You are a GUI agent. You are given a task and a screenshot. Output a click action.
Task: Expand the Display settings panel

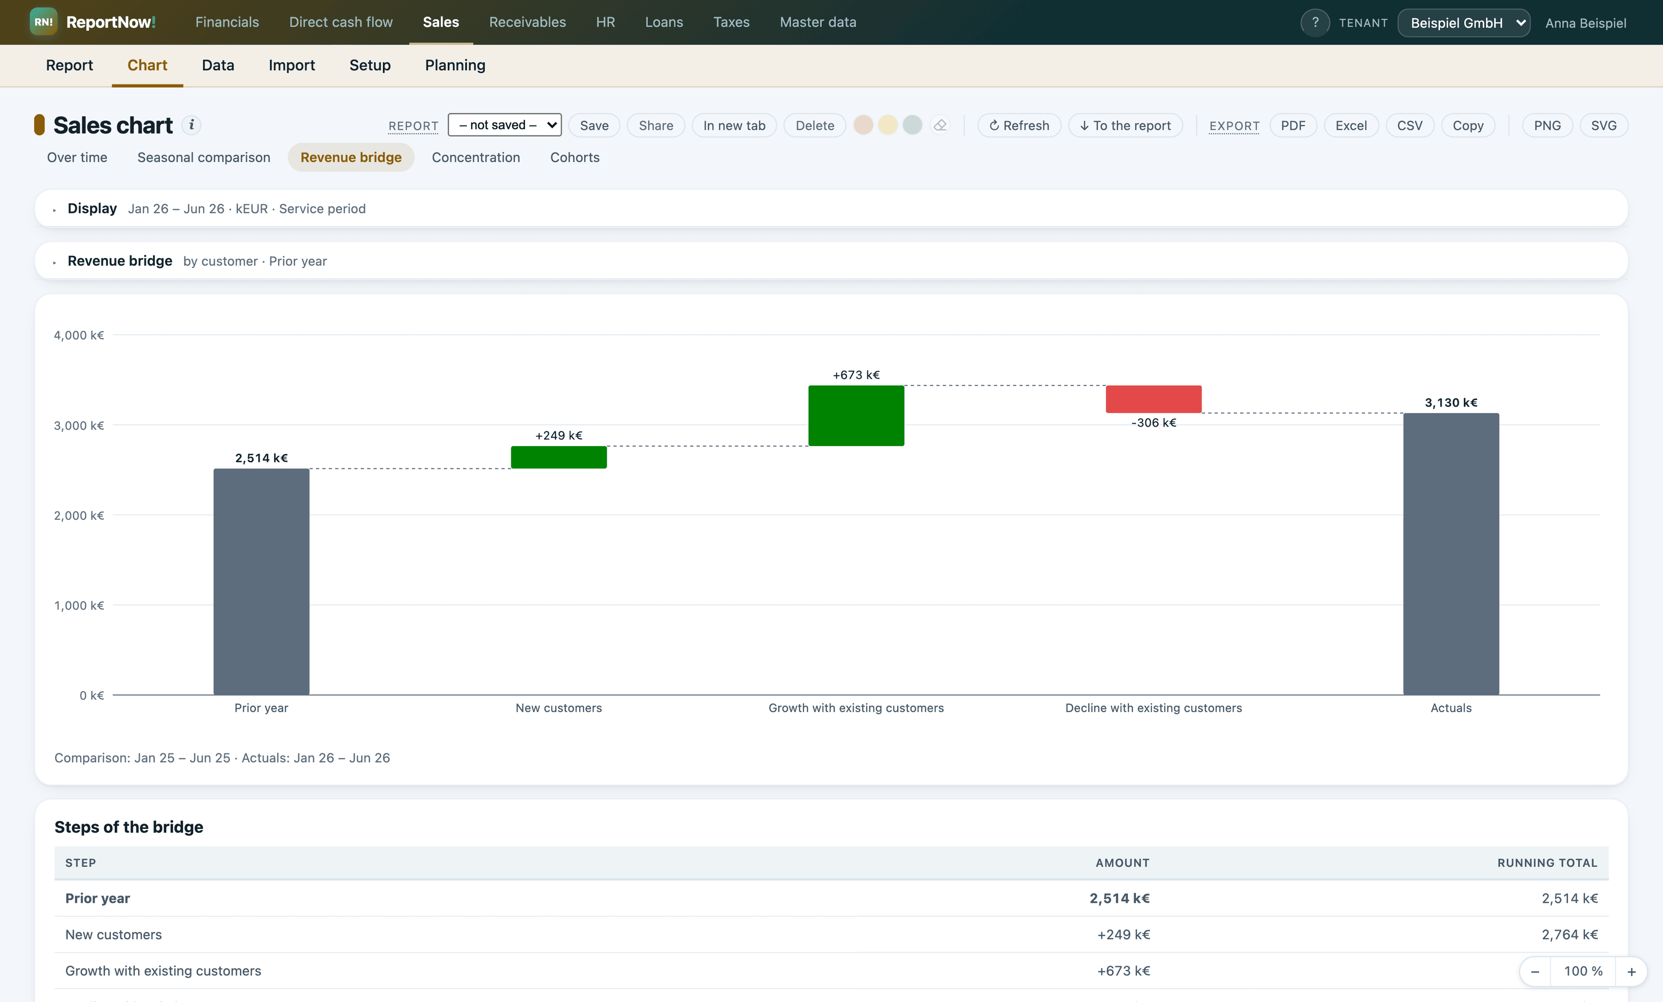coord(831,208)
